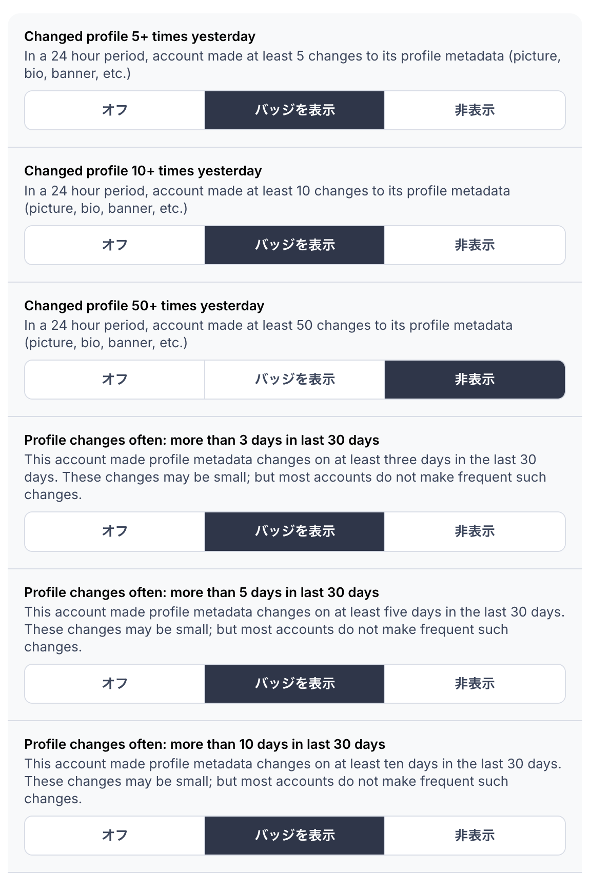Set 'more than 5 days in last 30' to オフ
Viewport: 591px width, 873px height.
(114, 684)
